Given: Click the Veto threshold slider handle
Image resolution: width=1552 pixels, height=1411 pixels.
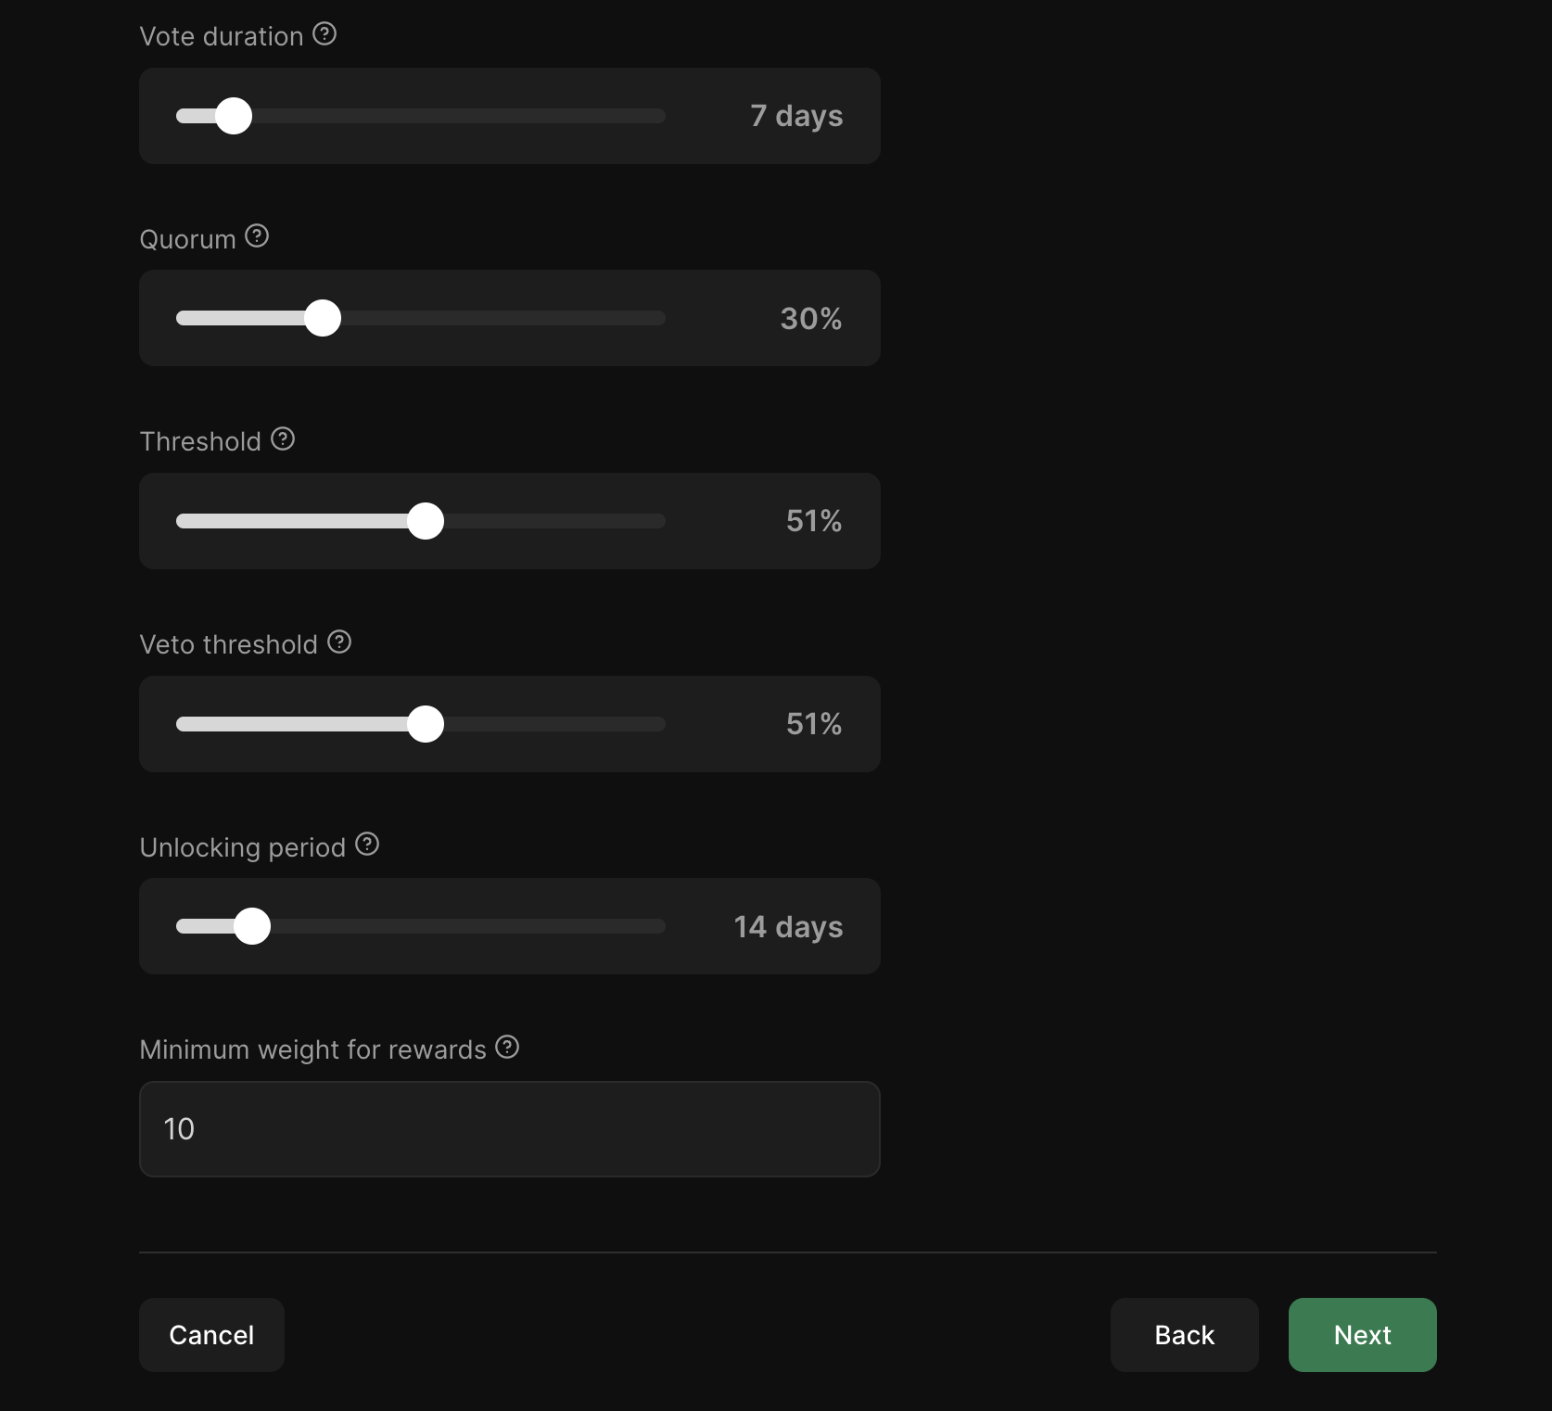Looking at the screenshot, I should tap(426, 724).
